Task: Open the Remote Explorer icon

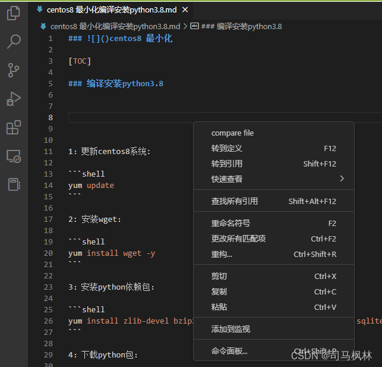Action: coord(14,156)
